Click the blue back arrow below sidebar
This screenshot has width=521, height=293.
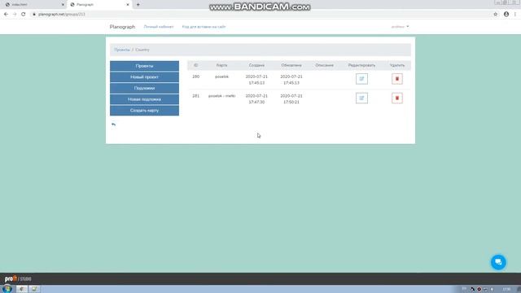click(x=114, y=125)
